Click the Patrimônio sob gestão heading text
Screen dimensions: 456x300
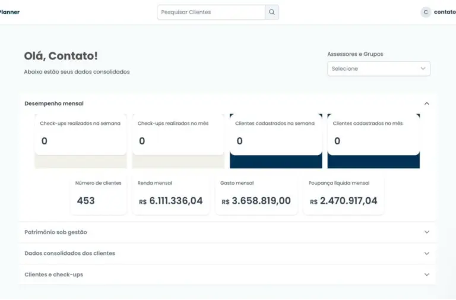(56, 232)
